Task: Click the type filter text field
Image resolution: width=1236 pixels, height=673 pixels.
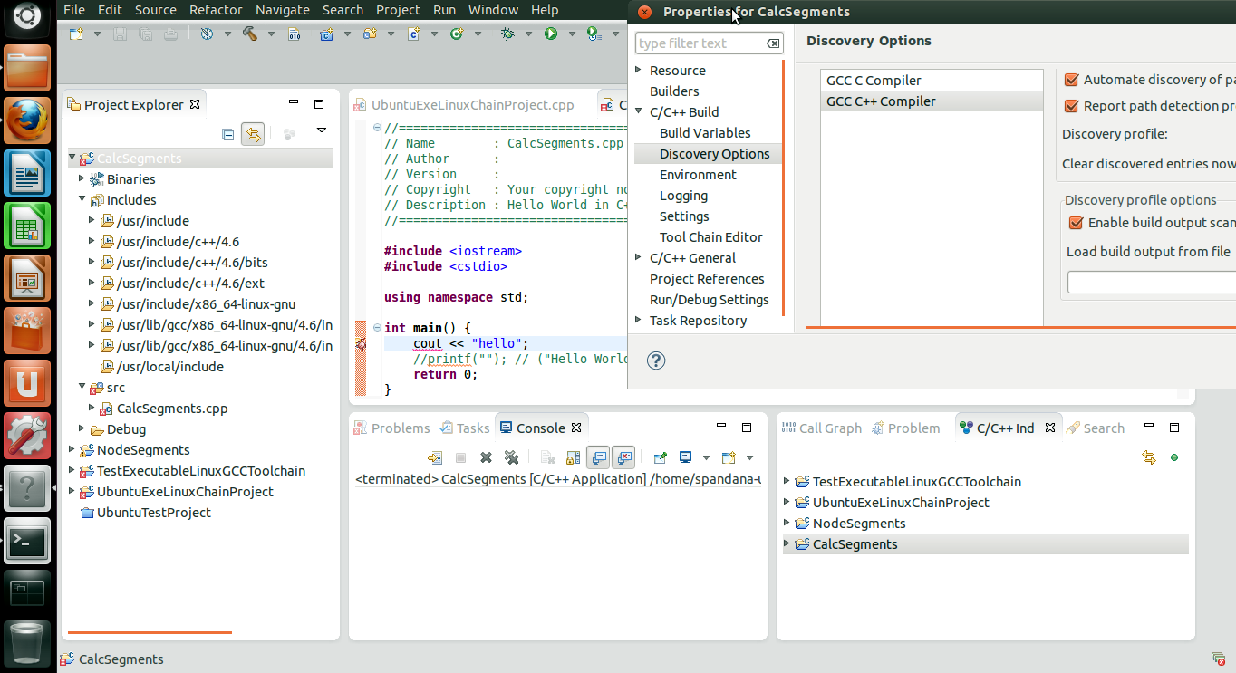Action: pyautogui.click(x=698, y=43)
